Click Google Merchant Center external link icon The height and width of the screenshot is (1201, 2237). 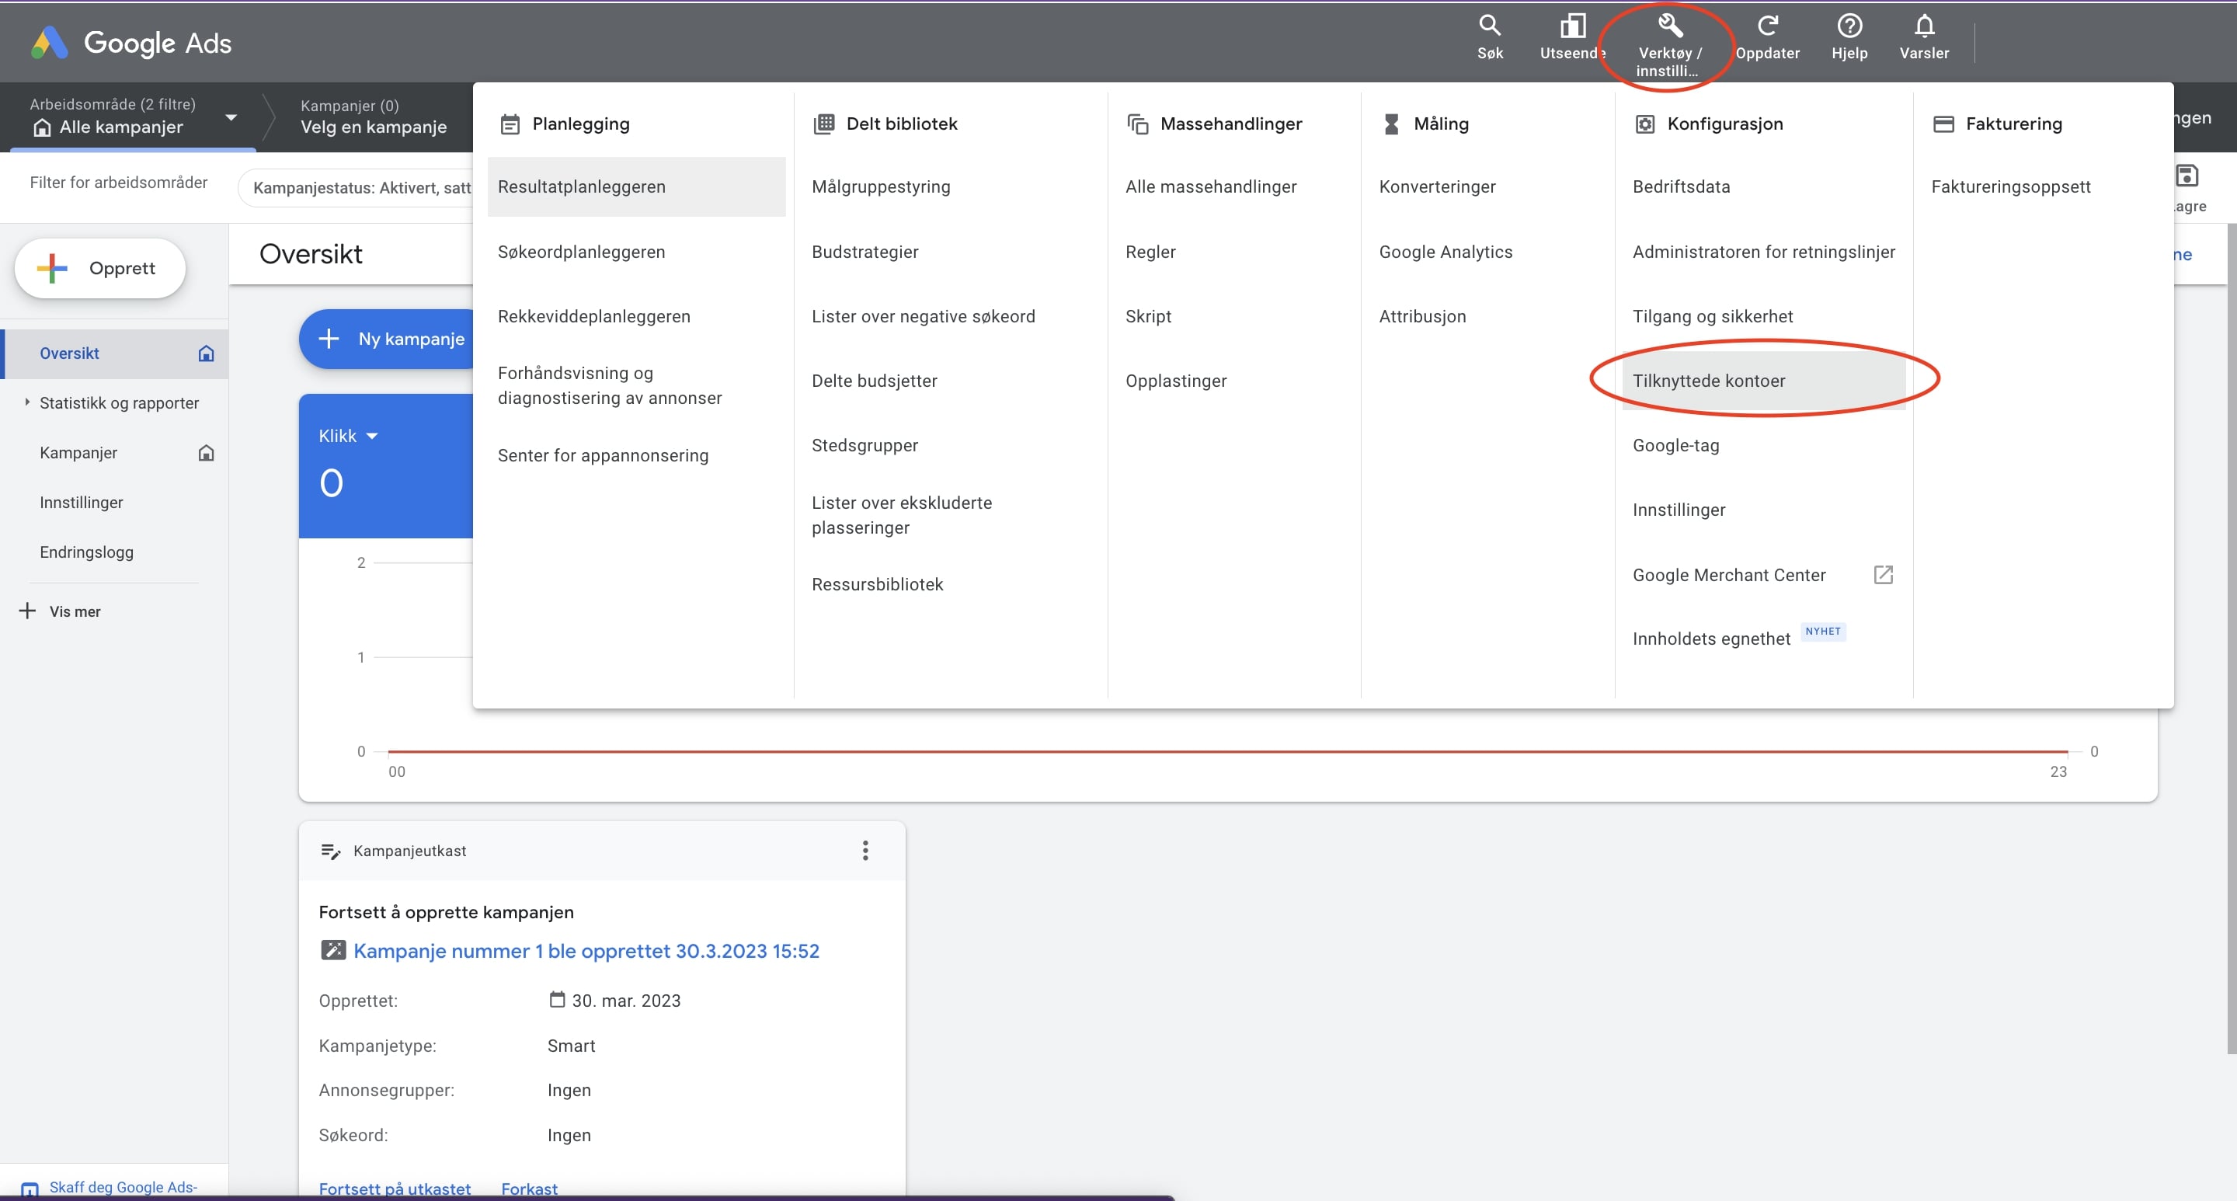pos(1883,575)
